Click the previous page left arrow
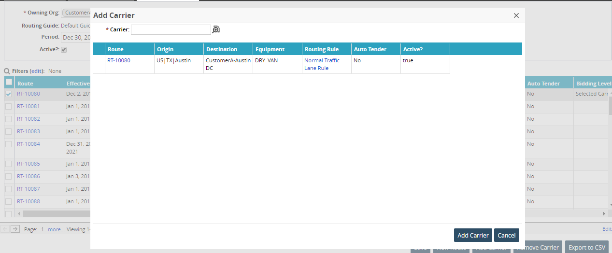 point(5,229)
